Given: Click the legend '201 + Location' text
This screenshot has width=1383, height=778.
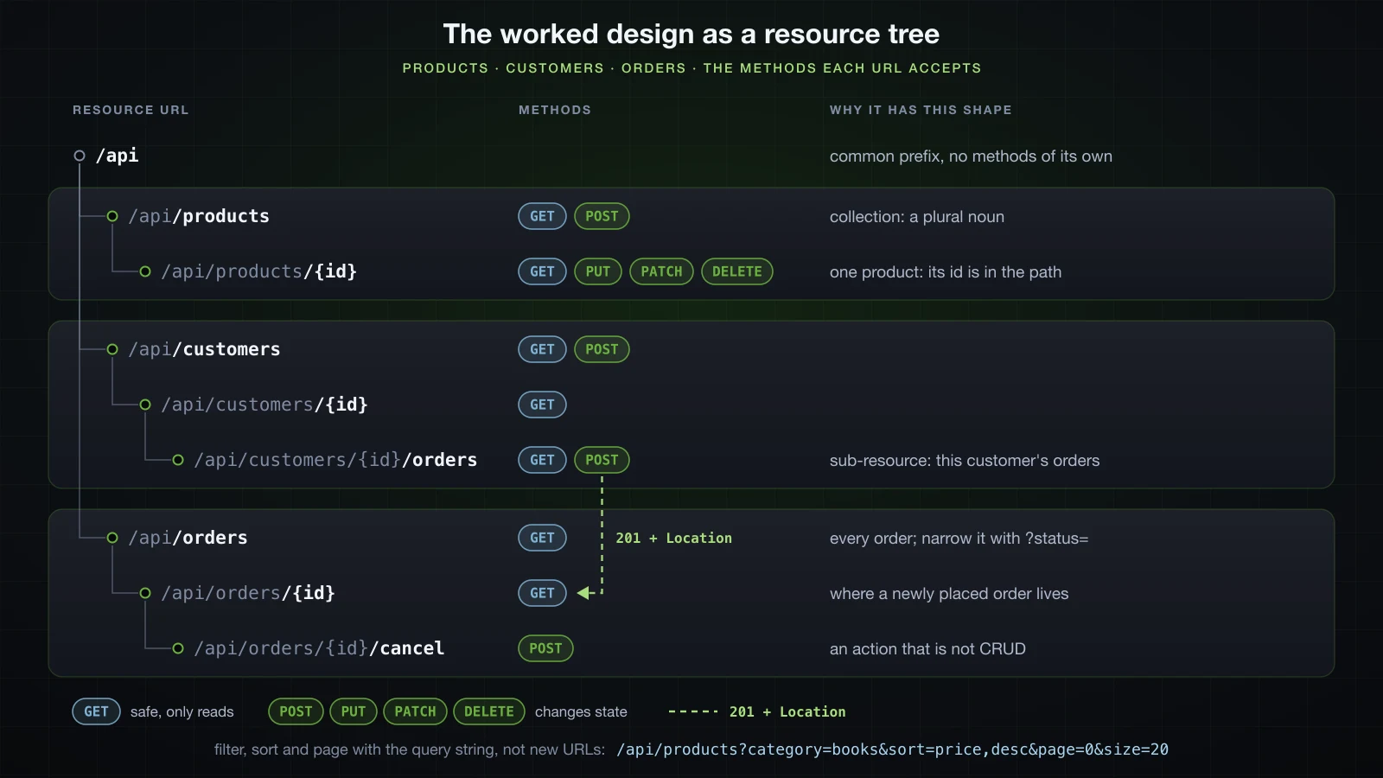Looking at the screenshot, I should coord(787,711).
